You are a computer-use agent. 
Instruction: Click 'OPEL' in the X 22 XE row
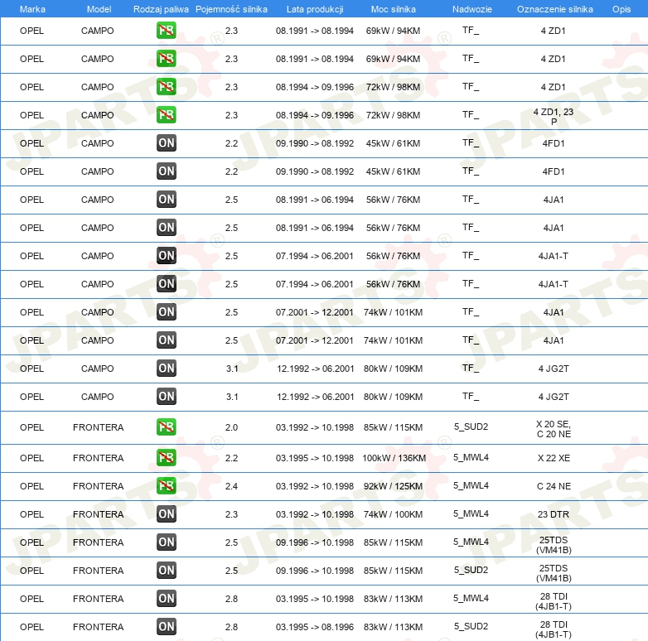point(31,458)
